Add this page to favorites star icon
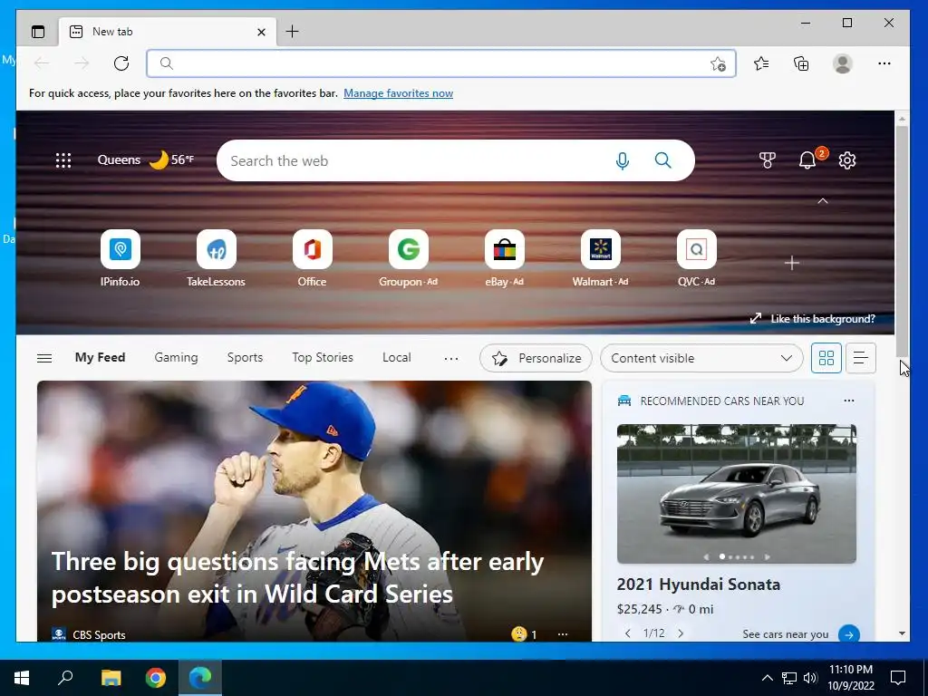The height and width of the screenshot is (696, 928). point(718,64)
